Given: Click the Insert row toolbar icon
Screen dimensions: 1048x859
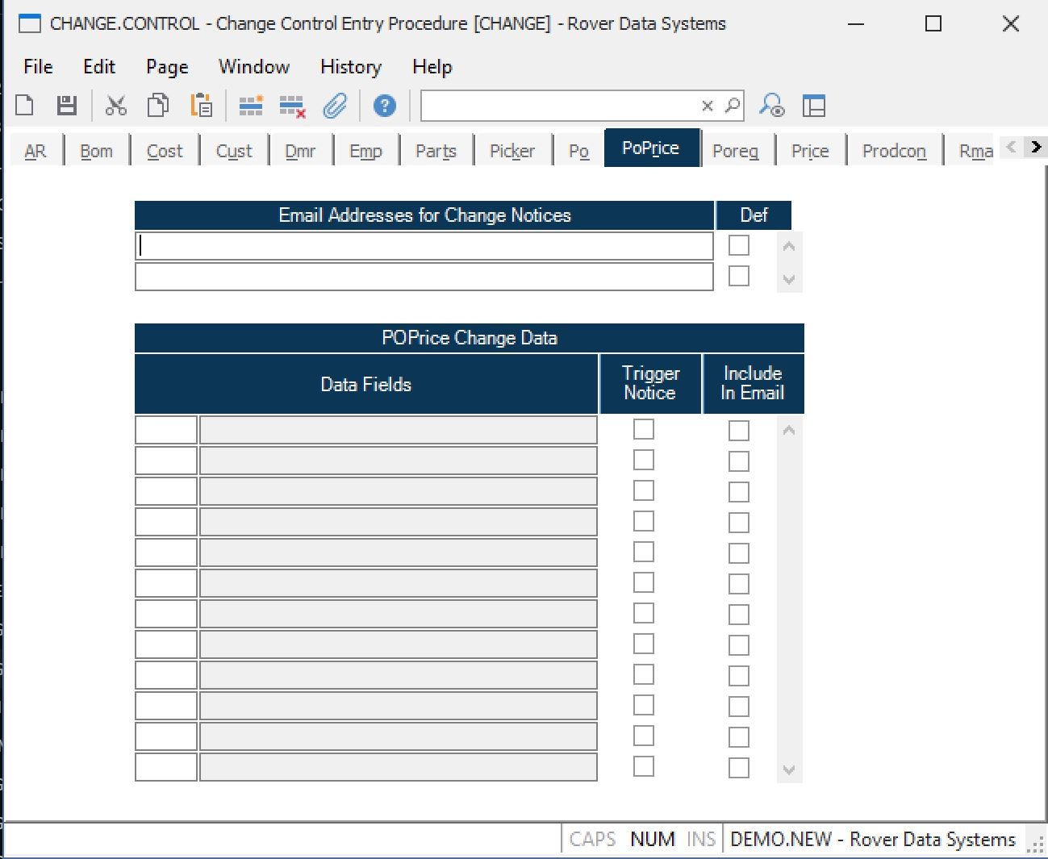Looking at the screenshot, I should [251, 106].
